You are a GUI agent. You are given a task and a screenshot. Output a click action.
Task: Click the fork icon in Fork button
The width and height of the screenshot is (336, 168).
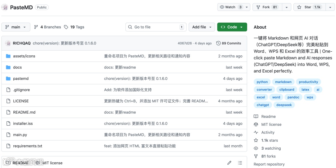tap(258, 7)
